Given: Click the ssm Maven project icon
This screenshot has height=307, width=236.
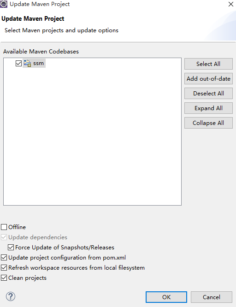Looking at the screenshot, I should tap(27, 63).
